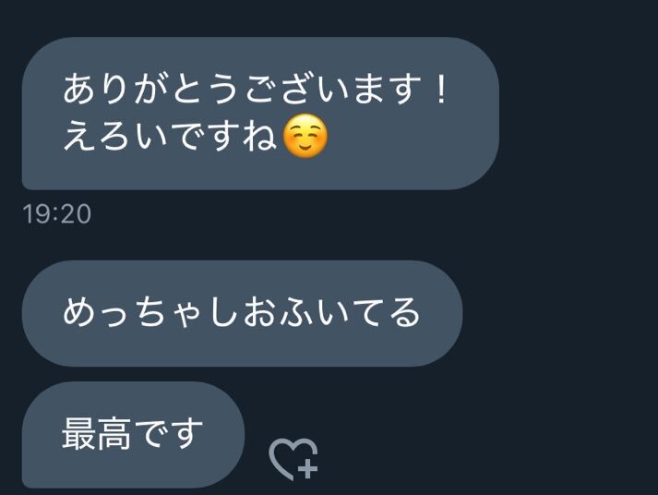Select the 最高です message bubble
The image size is (658, 495).
[133, 435]
